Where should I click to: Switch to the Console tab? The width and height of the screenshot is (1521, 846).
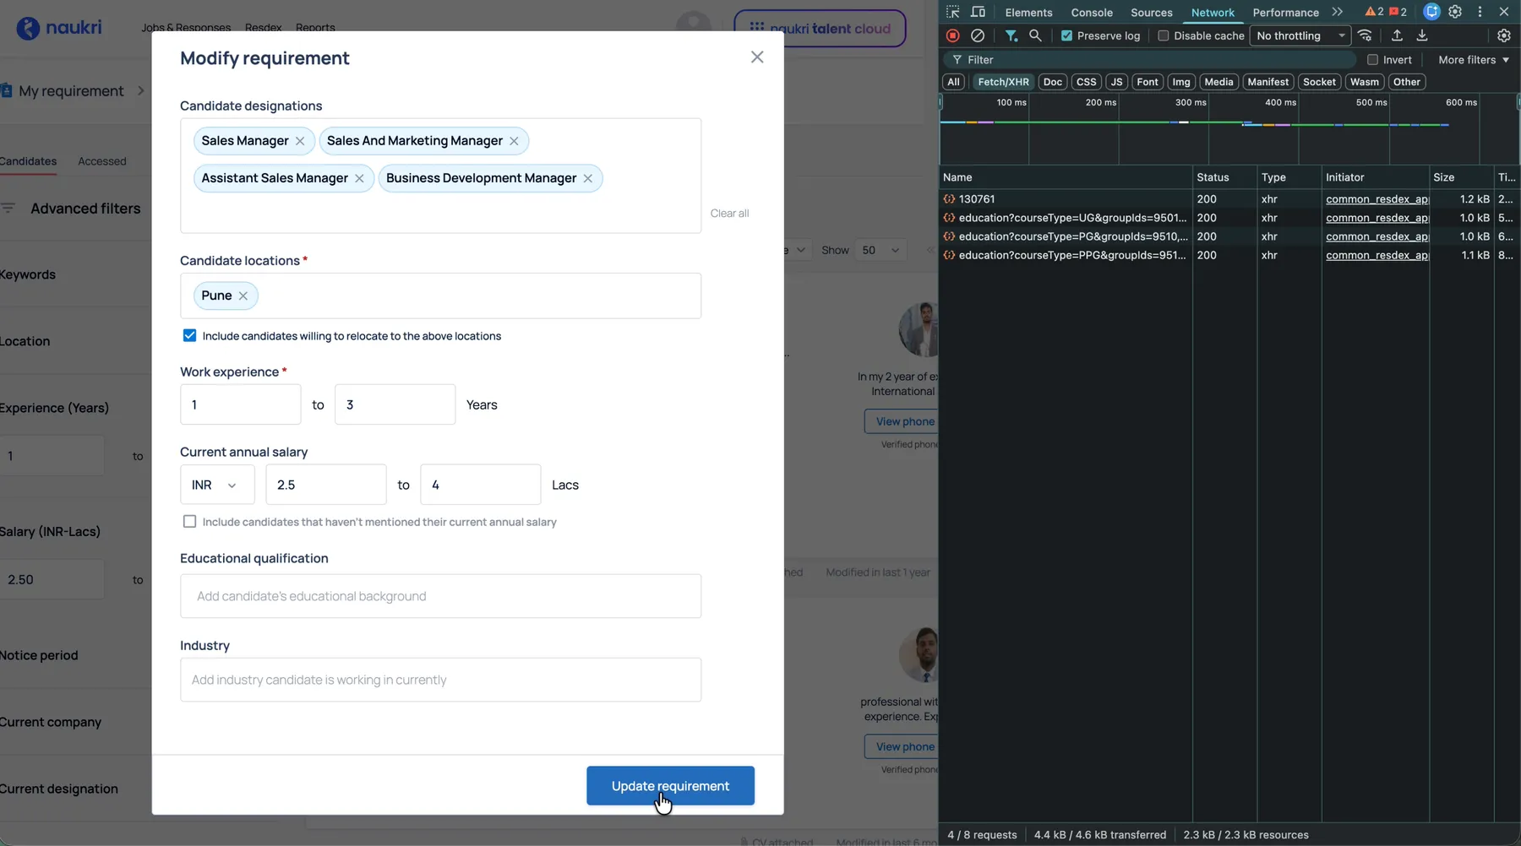click(1091, 13)
